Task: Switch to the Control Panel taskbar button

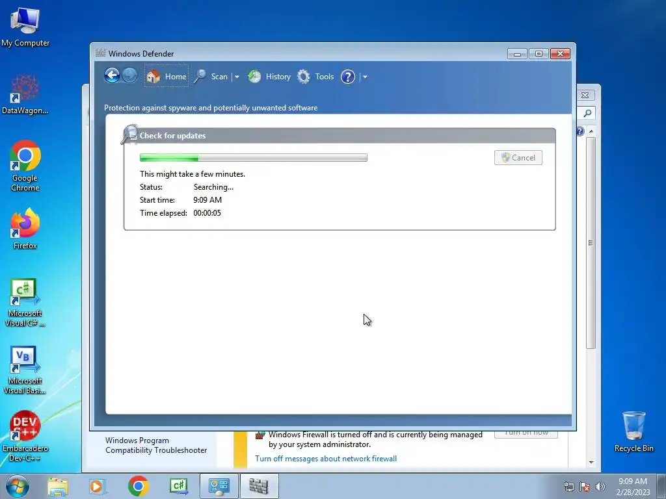Action: (219, 486)
